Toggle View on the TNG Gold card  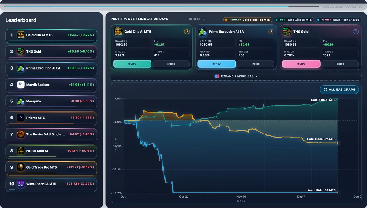click(x=301, y=64)
